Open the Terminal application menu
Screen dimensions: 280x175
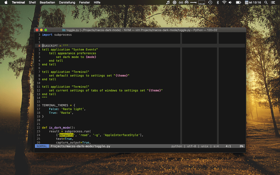pos(18,2)
